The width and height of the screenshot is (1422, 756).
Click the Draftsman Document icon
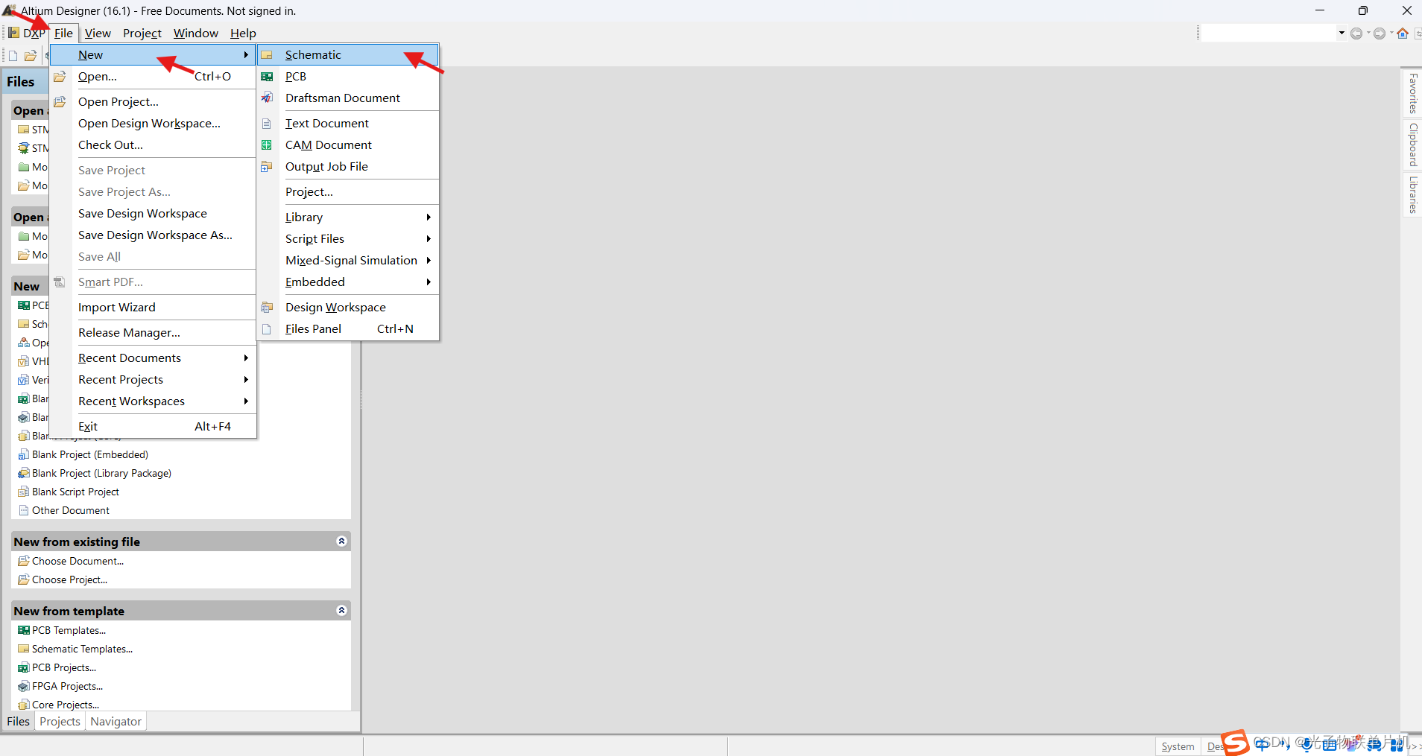tap(267, 98)
